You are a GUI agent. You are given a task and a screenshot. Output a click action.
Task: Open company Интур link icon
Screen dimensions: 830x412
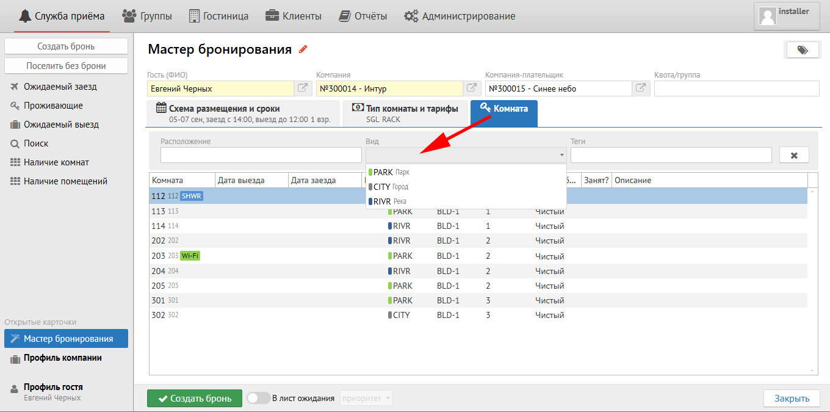pos(471,89)
